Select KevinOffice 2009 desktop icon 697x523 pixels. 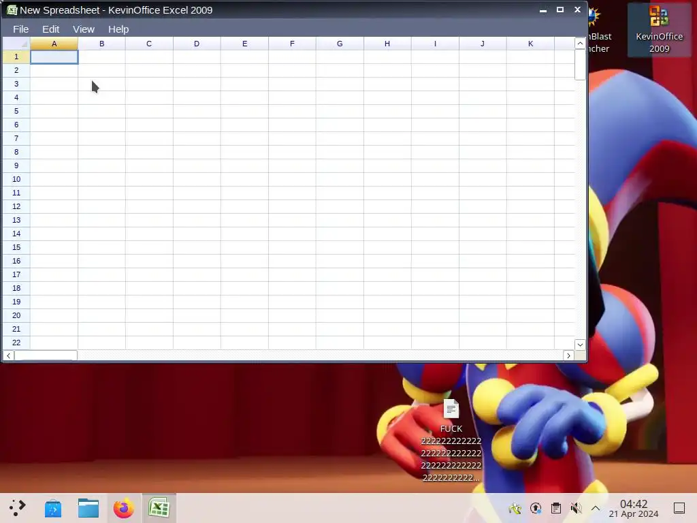659,29
